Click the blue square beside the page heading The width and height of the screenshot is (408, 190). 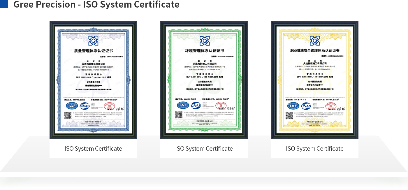click(4, 4)
